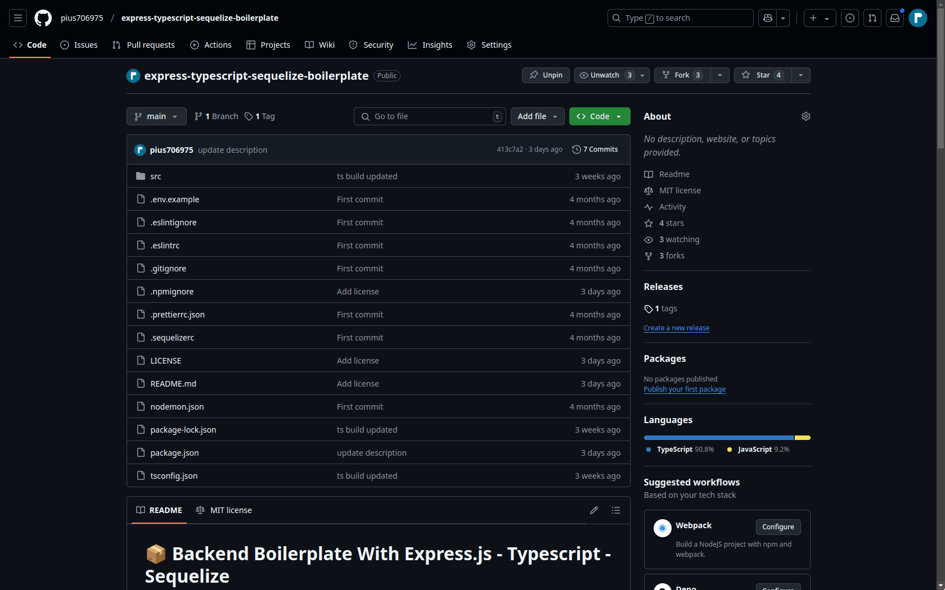The width and height of the screenshot is (945, 590).
Task: Click the JavaScript yellow language bar segment
Action: pos(803,438)
